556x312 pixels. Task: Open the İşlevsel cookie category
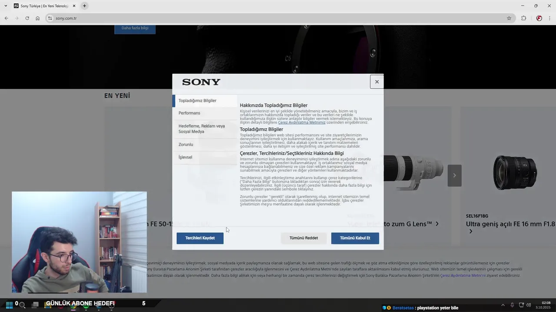coord(205,157)
